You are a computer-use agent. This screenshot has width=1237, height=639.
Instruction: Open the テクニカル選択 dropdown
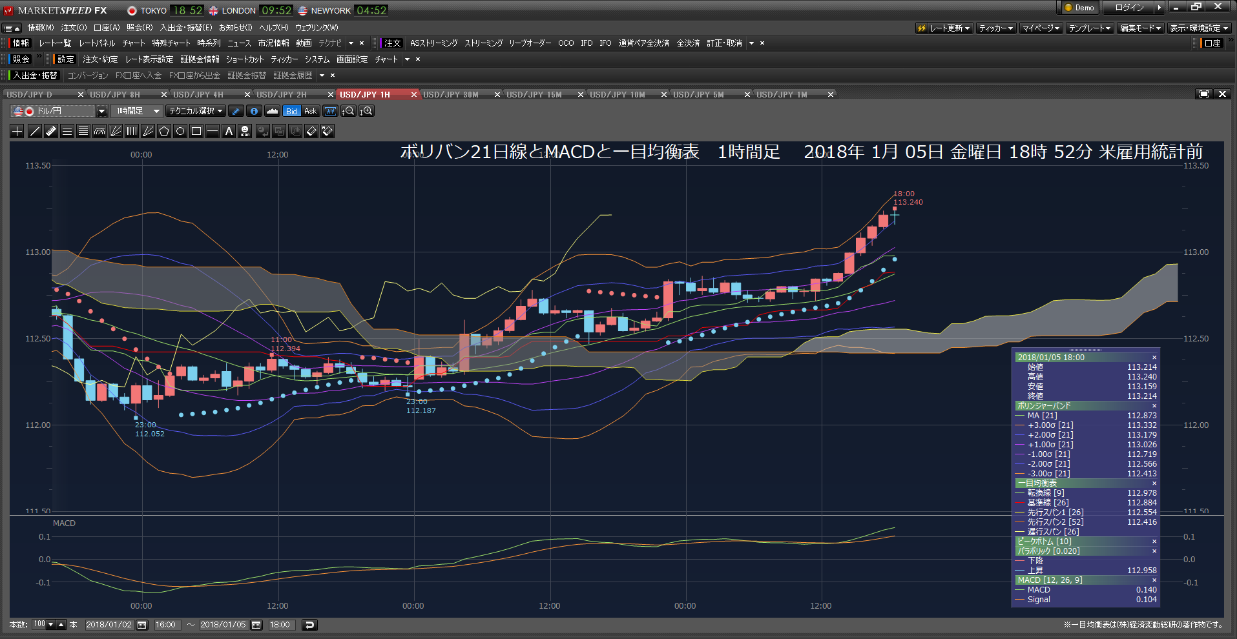pyautogui.click(x=196, y=111)
